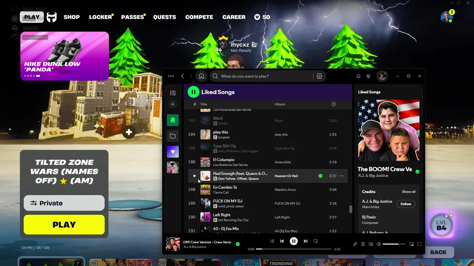
Task: Seek within the song progress bar
Action: point(294,249)
